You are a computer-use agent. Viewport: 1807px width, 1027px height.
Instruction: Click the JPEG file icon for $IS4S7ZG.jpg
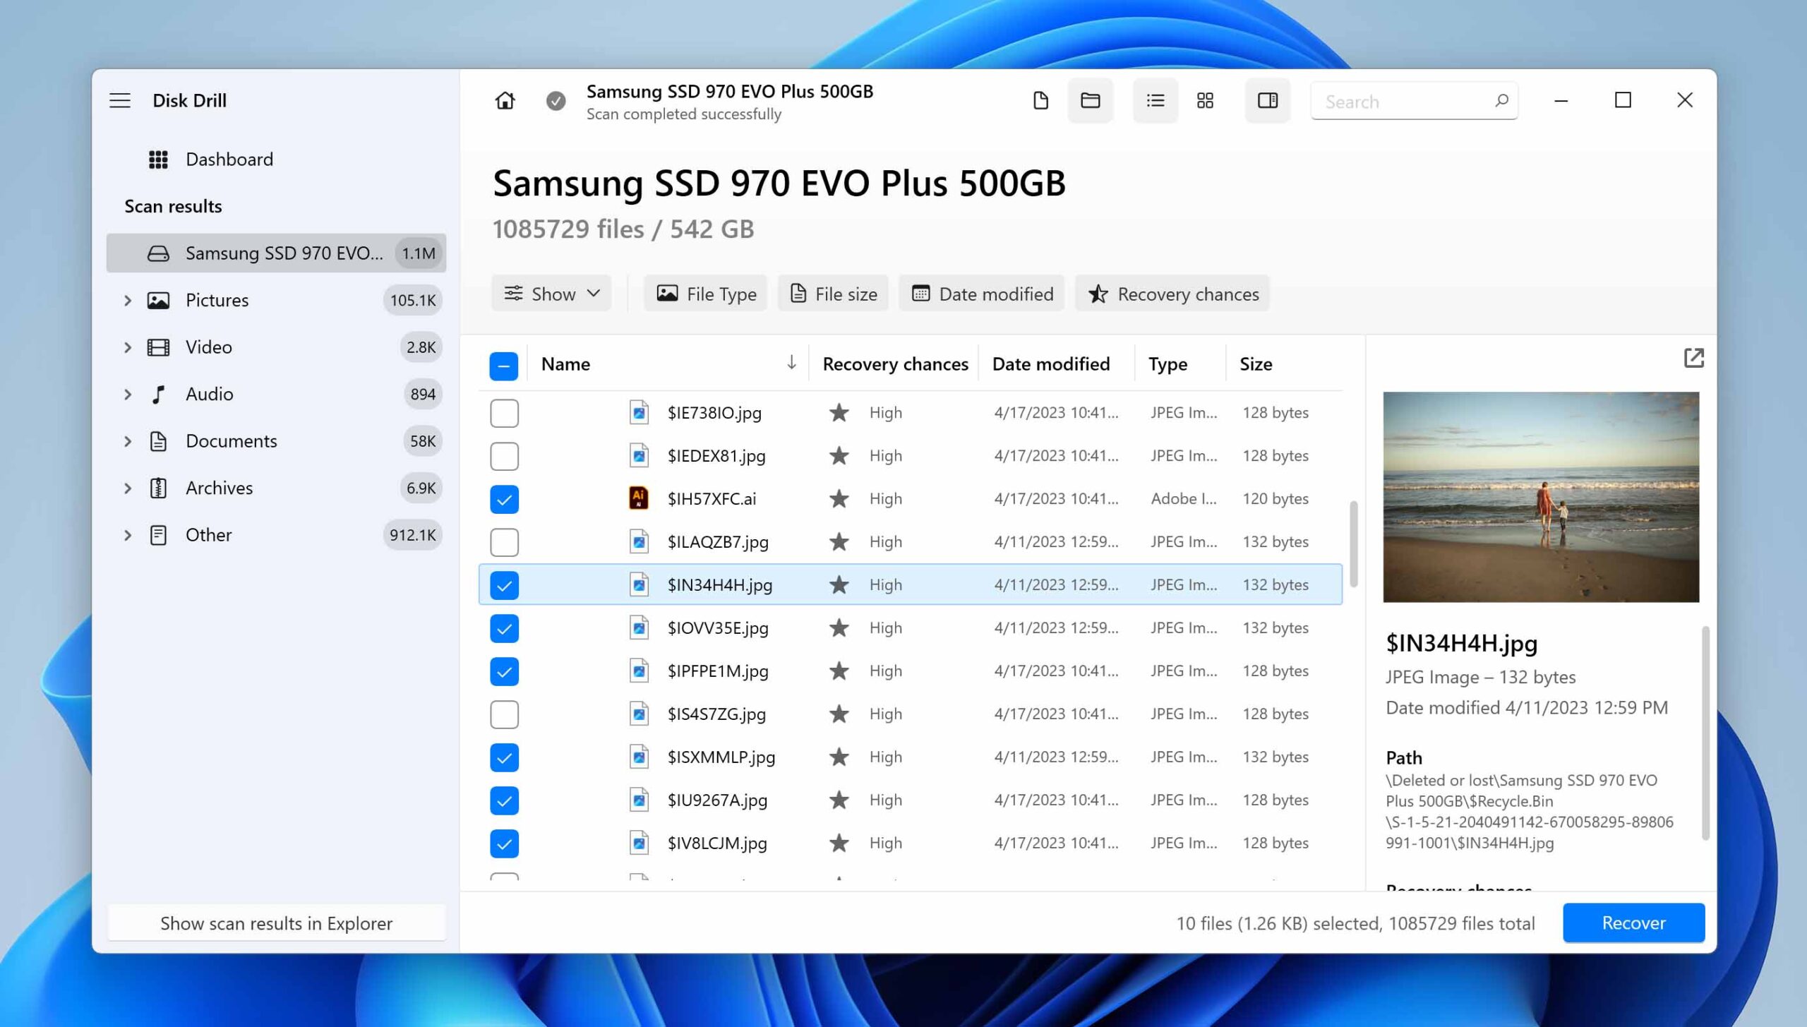639,714
